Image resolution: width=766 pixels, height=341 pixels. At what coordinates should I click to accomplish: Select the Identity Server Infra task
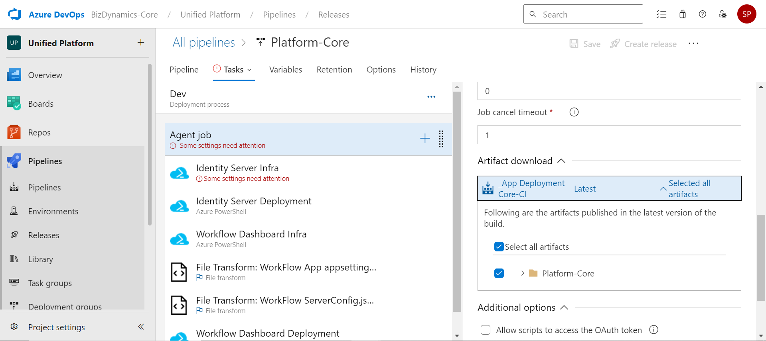pos(308,173)
